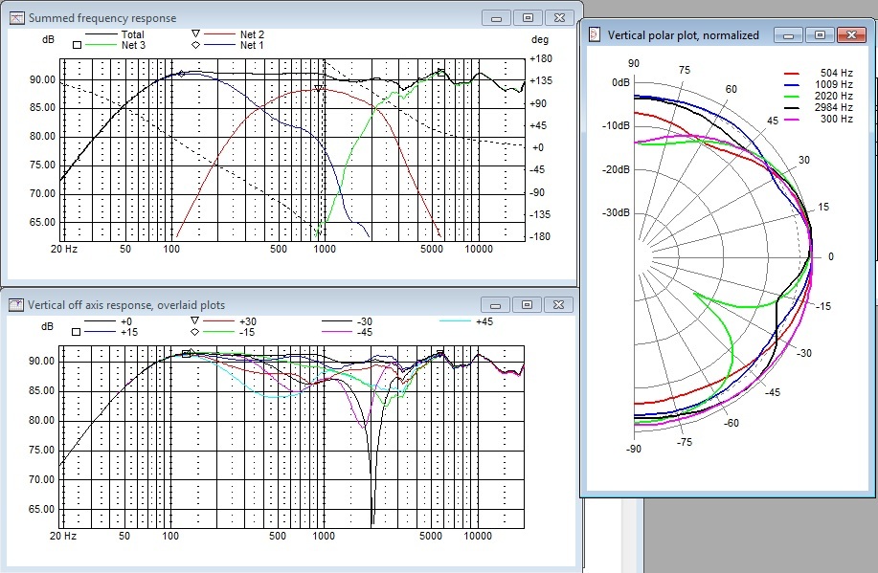Select the Net 3 square legend marker
Image resolution: width=878 pixels, height=573 pixels.
click(x=76, y=45)
